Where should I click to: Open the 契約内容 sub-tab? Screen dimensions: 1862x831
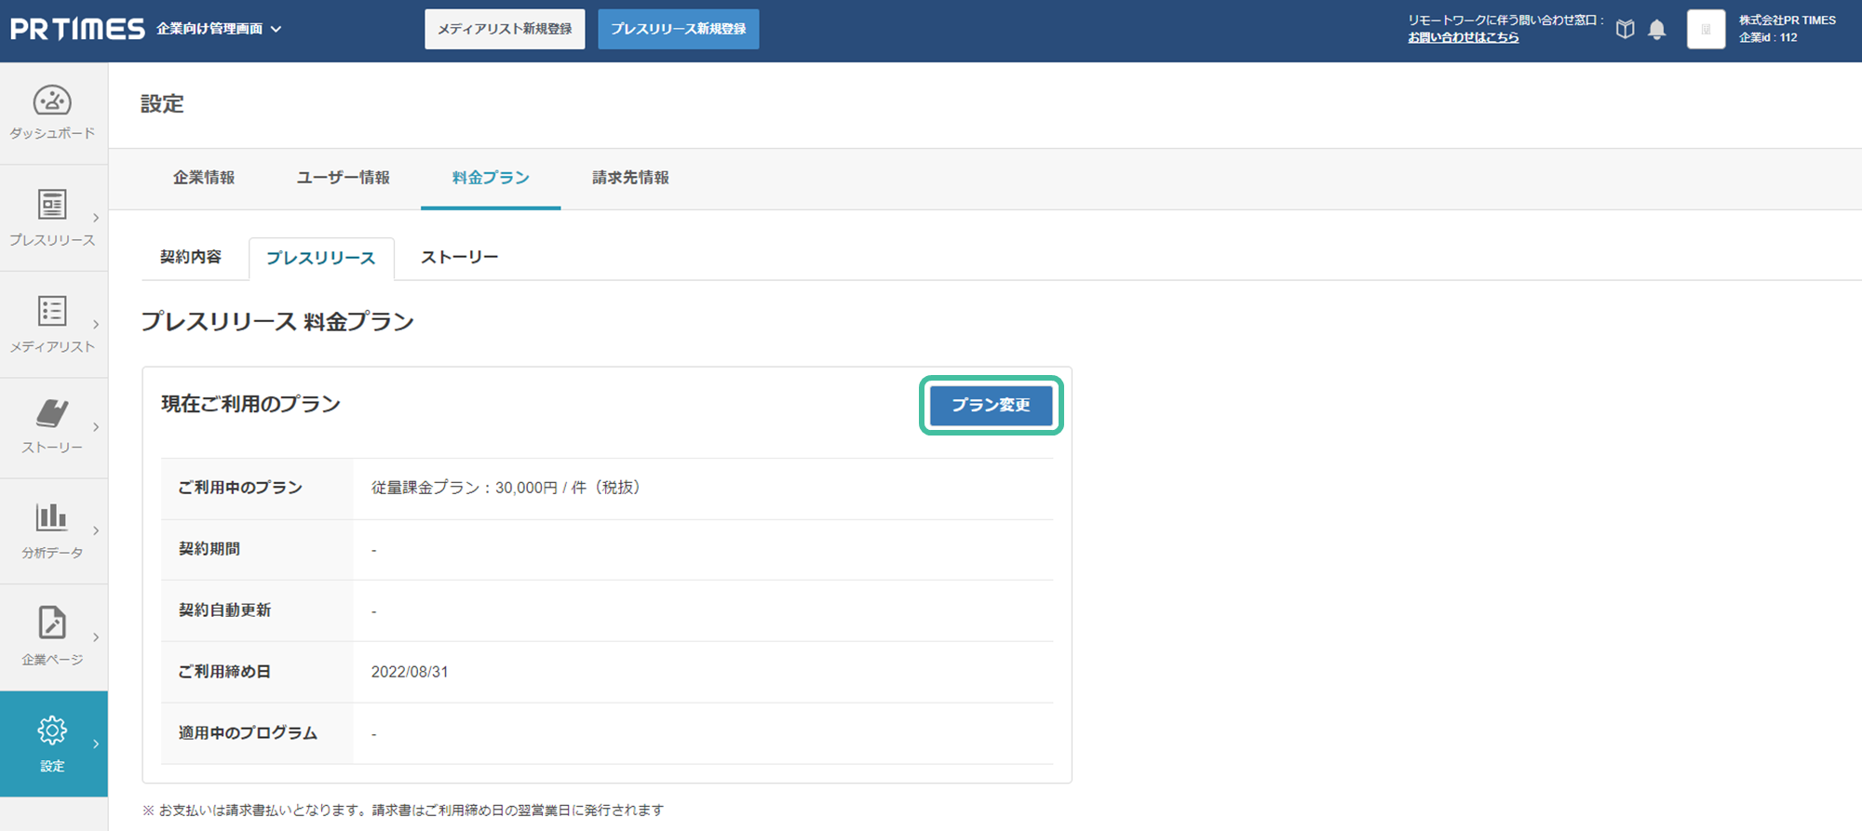(x=191, y=257)
